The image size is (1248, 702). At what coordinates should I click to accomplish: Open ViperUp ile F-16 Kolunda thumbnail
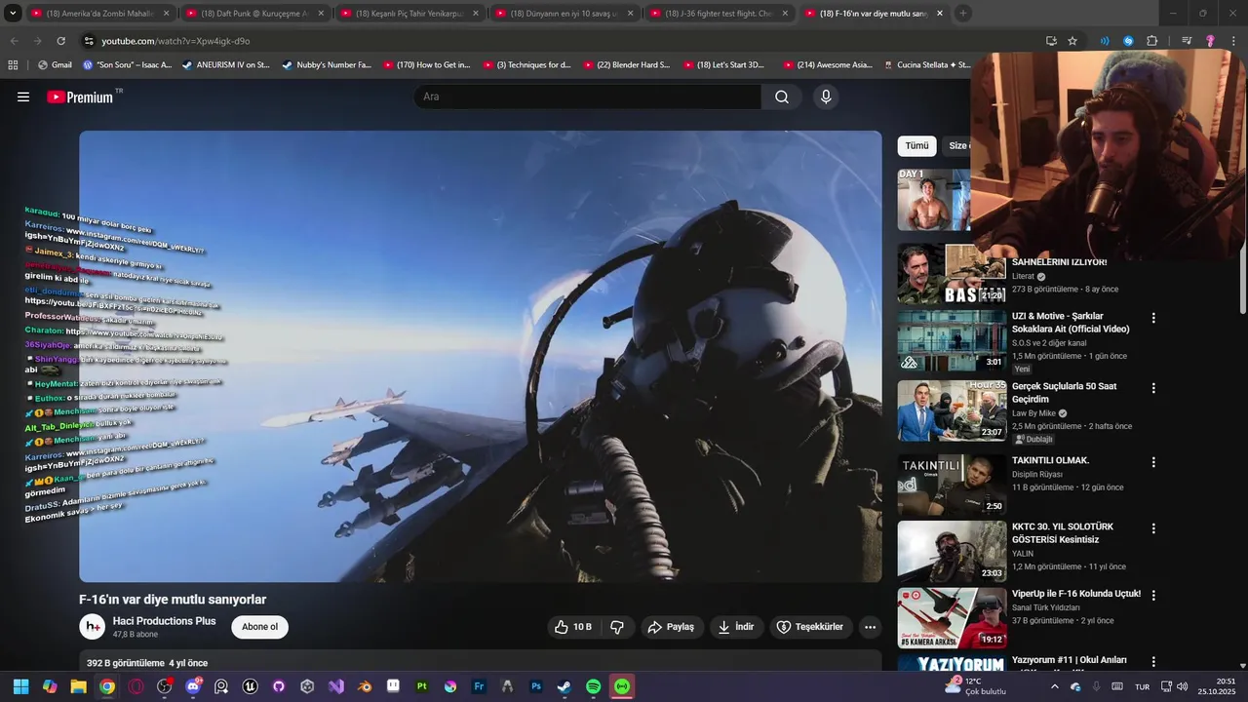point(952,618)
